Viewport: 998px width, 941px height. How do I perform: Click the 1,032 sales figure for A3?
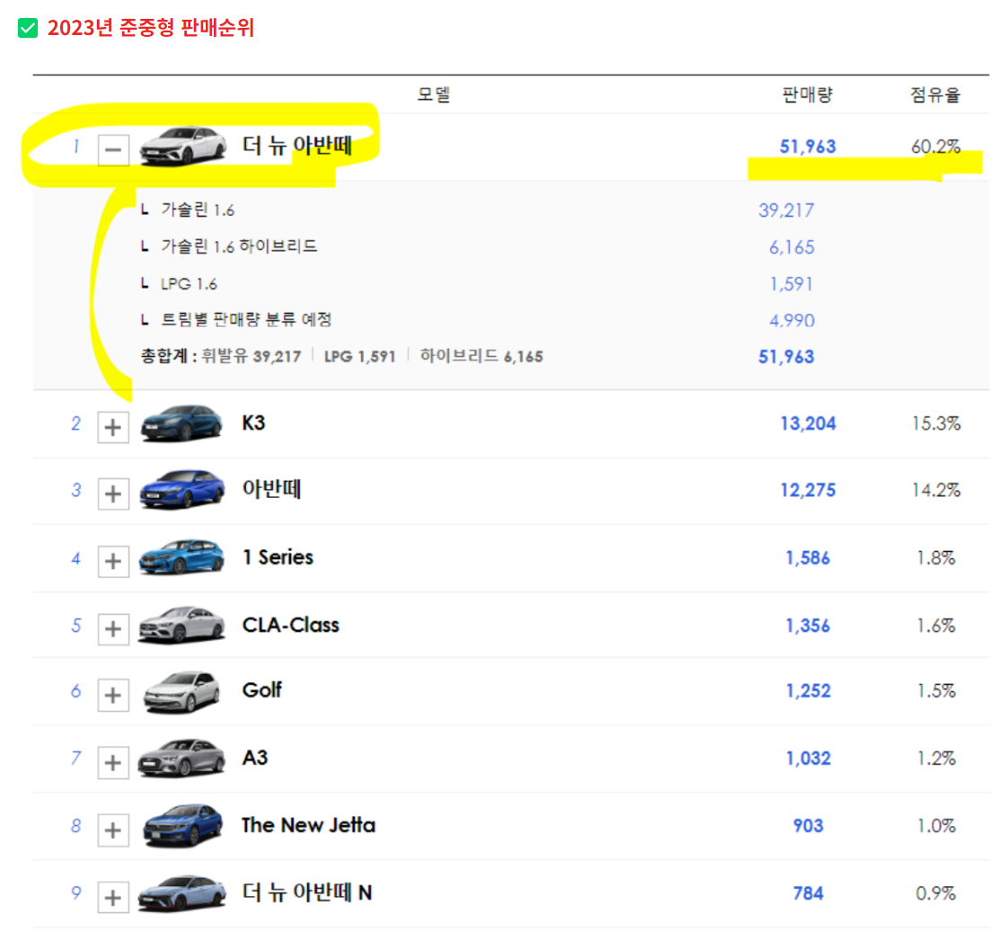pos(808,759)
